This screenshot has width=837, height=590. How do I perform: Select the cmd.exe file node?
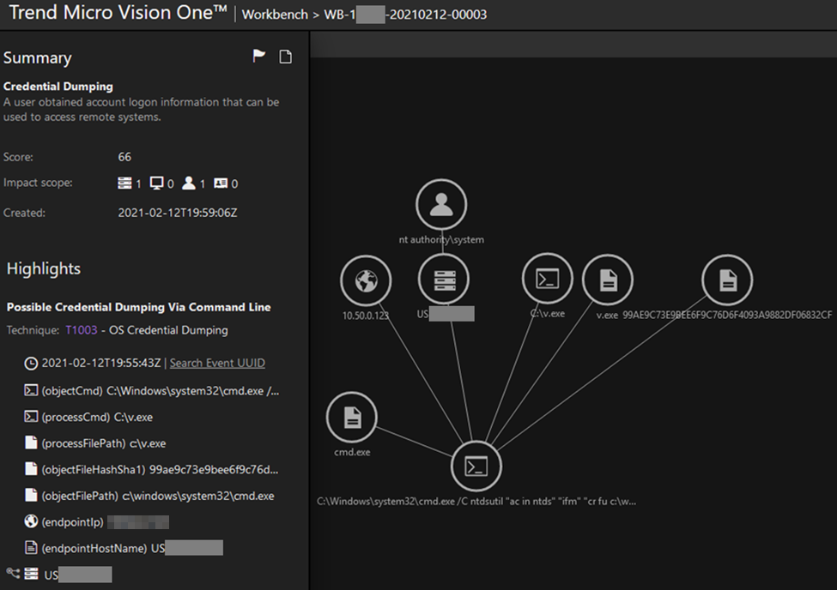[x=352, y=418]
